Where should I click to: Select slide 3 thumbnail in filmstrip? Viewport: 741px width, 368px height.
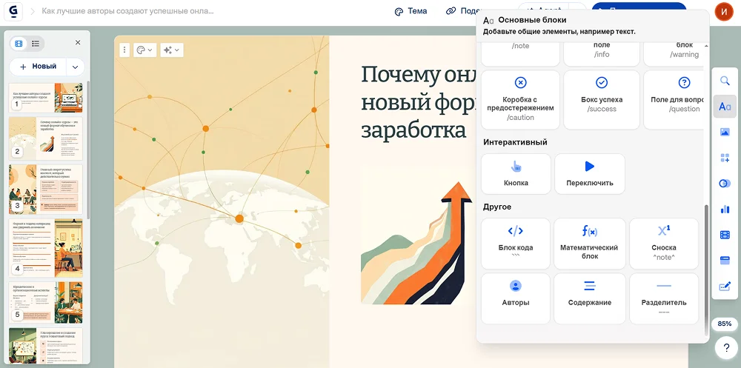(46, 188)
